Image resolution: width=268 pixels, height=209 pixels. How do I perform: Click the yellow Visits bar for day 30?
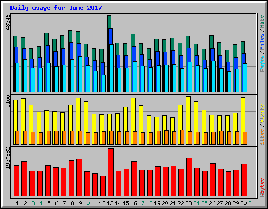[x=243, y=114]
